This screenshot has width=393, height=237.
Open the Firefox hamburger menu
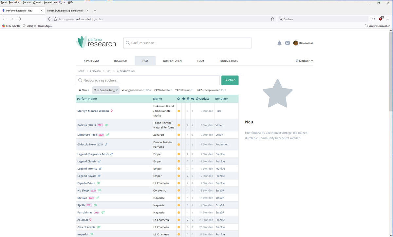point(388,19)
